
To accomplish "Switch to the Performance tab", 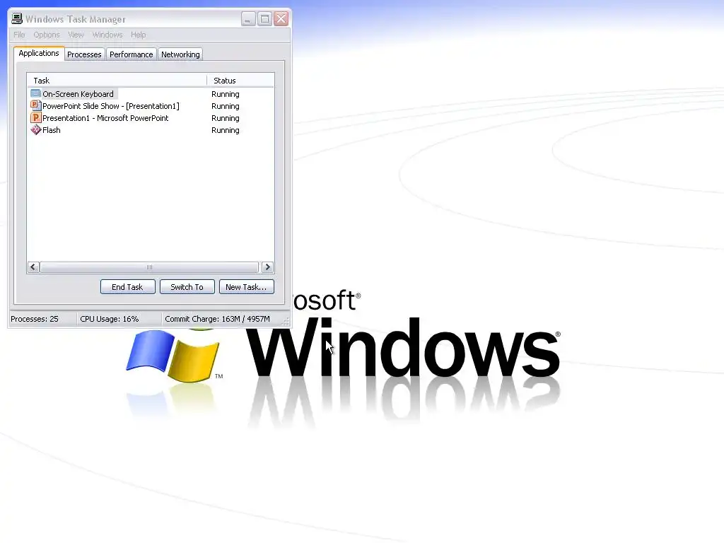I will click(131, 54).
